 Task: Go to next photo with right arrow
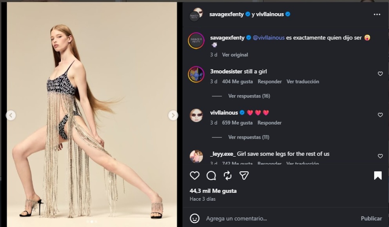(173, 115)
